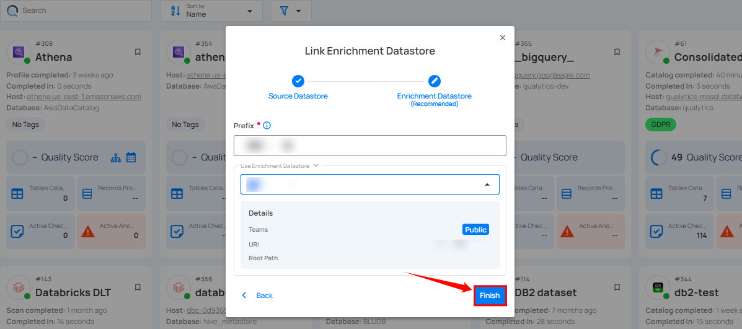Click Athena card calendar icon
Image resolution: width=742 pixels, height=329 pixels.
[x=131, y=157]
